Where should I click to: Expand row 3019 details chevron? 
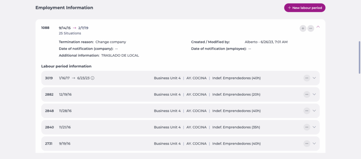point(314,78)
